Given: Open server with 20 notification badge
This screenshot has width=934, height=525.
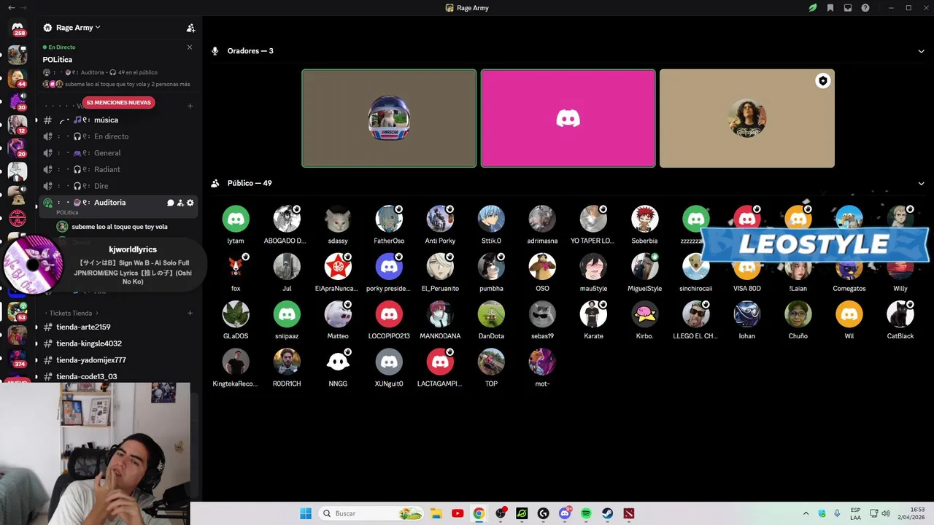Looking at the screenshot, I should click(18, 148).
